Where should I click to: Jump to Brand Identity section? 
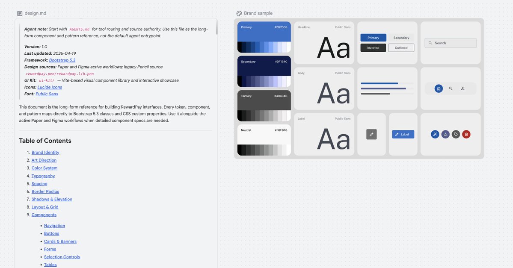click(x=45, y=152)
